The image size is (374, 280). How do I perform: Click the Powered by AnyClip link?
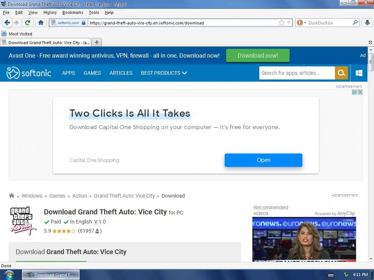[335, 213]
